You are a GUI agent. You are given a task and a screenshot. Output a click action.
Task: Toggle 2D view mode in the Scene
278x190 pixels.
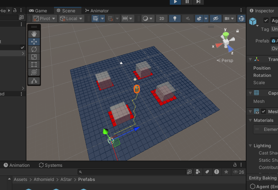pos(162,18)
